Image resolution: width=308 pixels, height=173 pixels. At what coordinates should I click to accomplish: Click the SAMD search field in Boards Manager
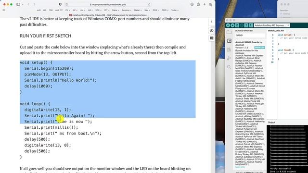coord(250,35)
